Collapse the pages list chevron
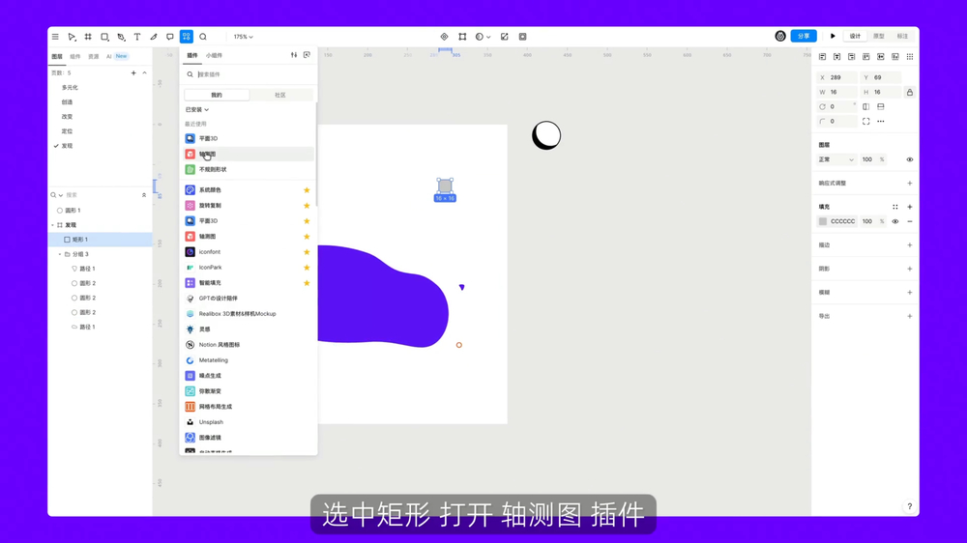 [x=144, y=72]
